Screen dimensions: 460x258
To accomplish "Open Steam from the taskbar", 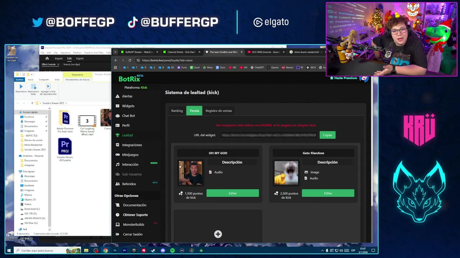I will coord(153,250).
